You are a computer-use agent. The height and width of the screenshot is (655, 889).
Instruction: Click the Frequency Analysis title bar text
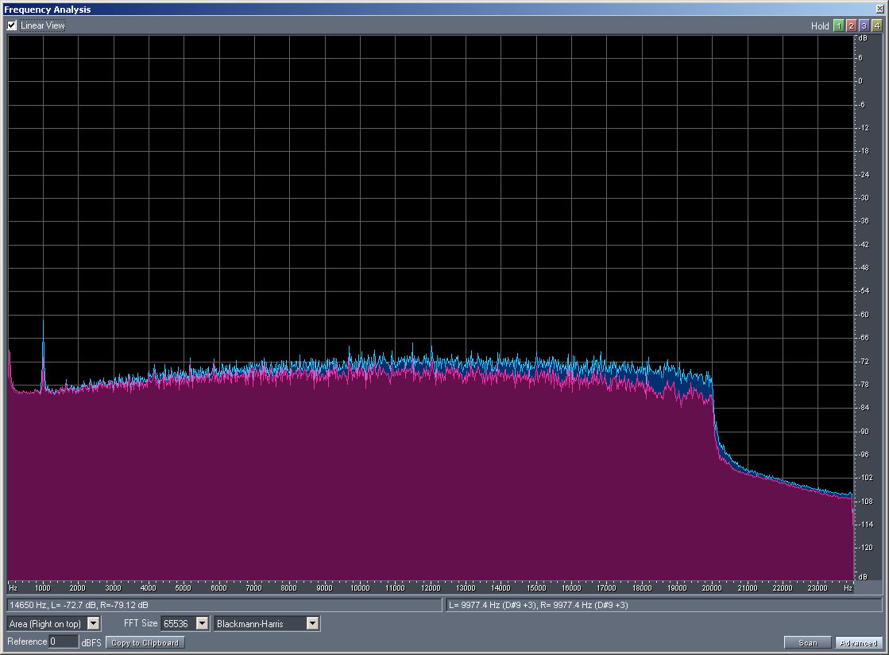pos(48,10)
